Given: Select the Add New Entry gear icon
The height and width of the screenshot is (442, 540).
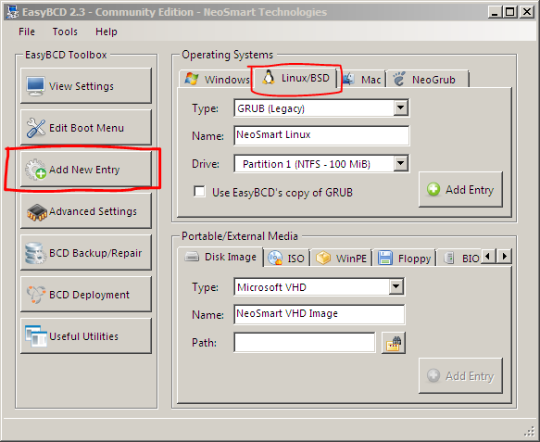Looking at the screenshot, I should [x=35, y=170].
